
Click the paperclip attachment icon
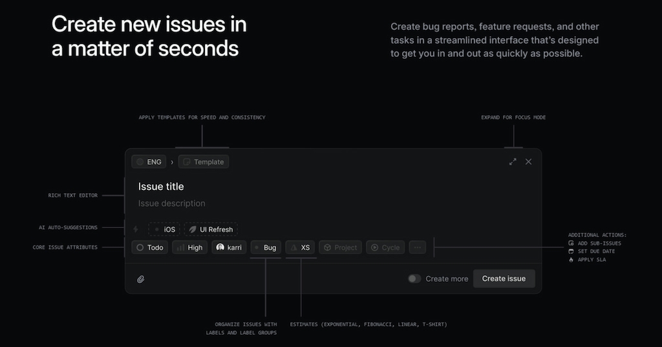coord(140,279)
